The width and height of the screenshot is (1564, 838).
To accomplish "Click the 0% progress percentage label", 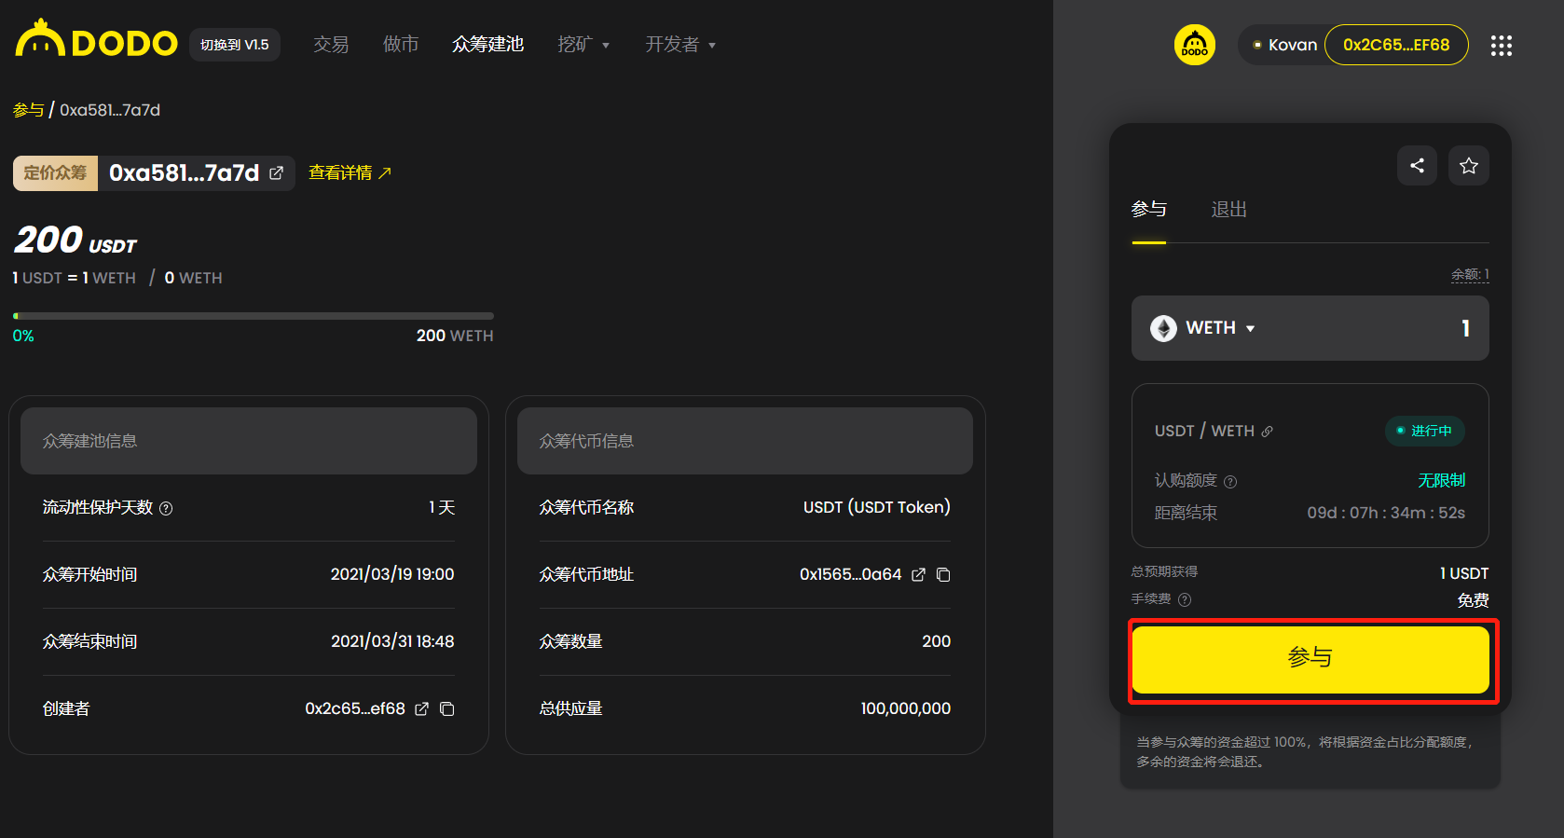I will (x=23, y=336).
